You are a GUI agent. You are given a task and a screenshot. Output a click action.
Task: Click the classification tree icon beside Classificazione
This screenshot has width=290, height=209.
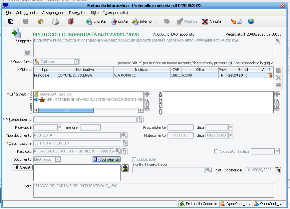[125, 143]
